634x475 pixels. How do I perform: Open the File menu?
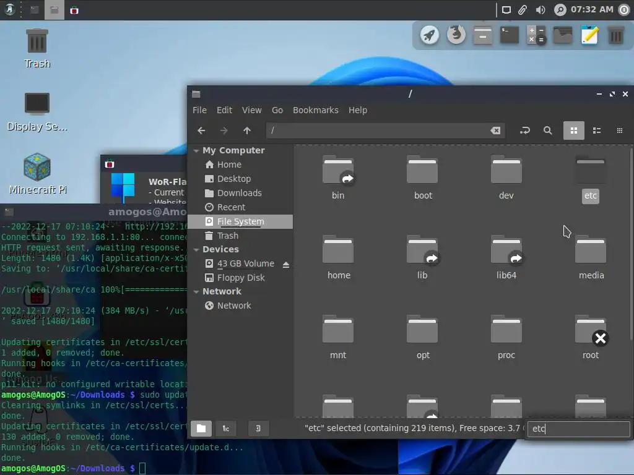(199, 110)
